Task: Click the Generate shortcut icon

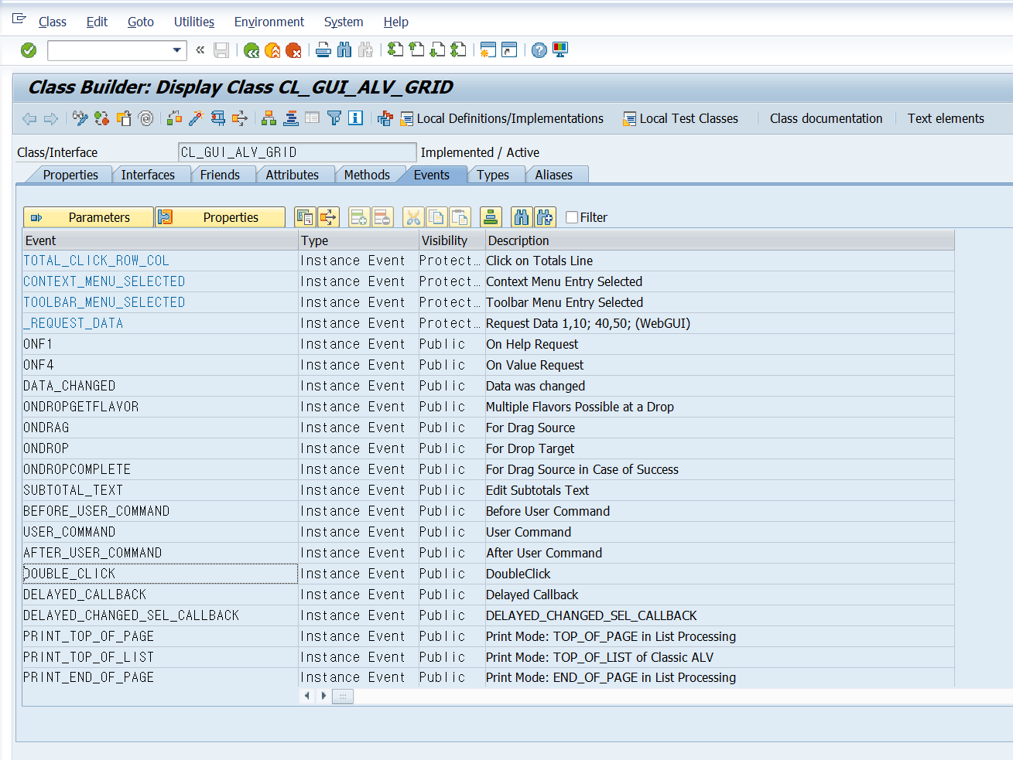Action: click(508, 50)
